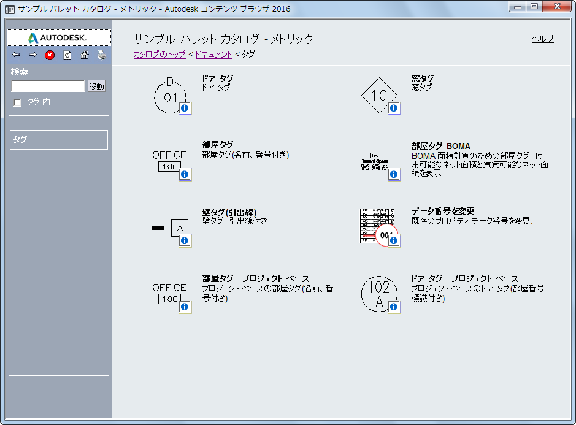The height and width of the screenshot is (425, 576).
Task: Open info for 窓タグ
Action: point(394,109)
